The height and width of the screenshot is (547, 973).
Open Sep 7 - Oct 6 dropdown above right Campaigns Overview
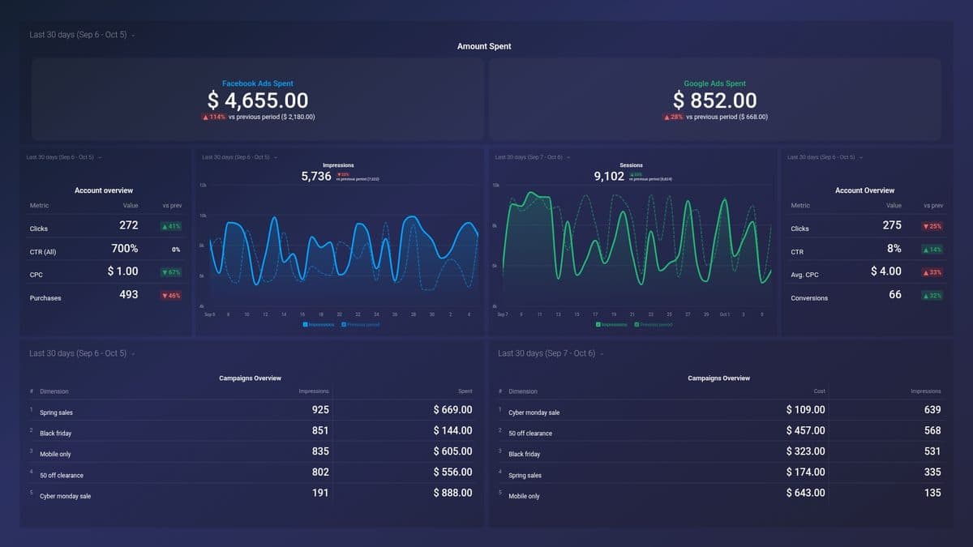(x=551, y=353)
